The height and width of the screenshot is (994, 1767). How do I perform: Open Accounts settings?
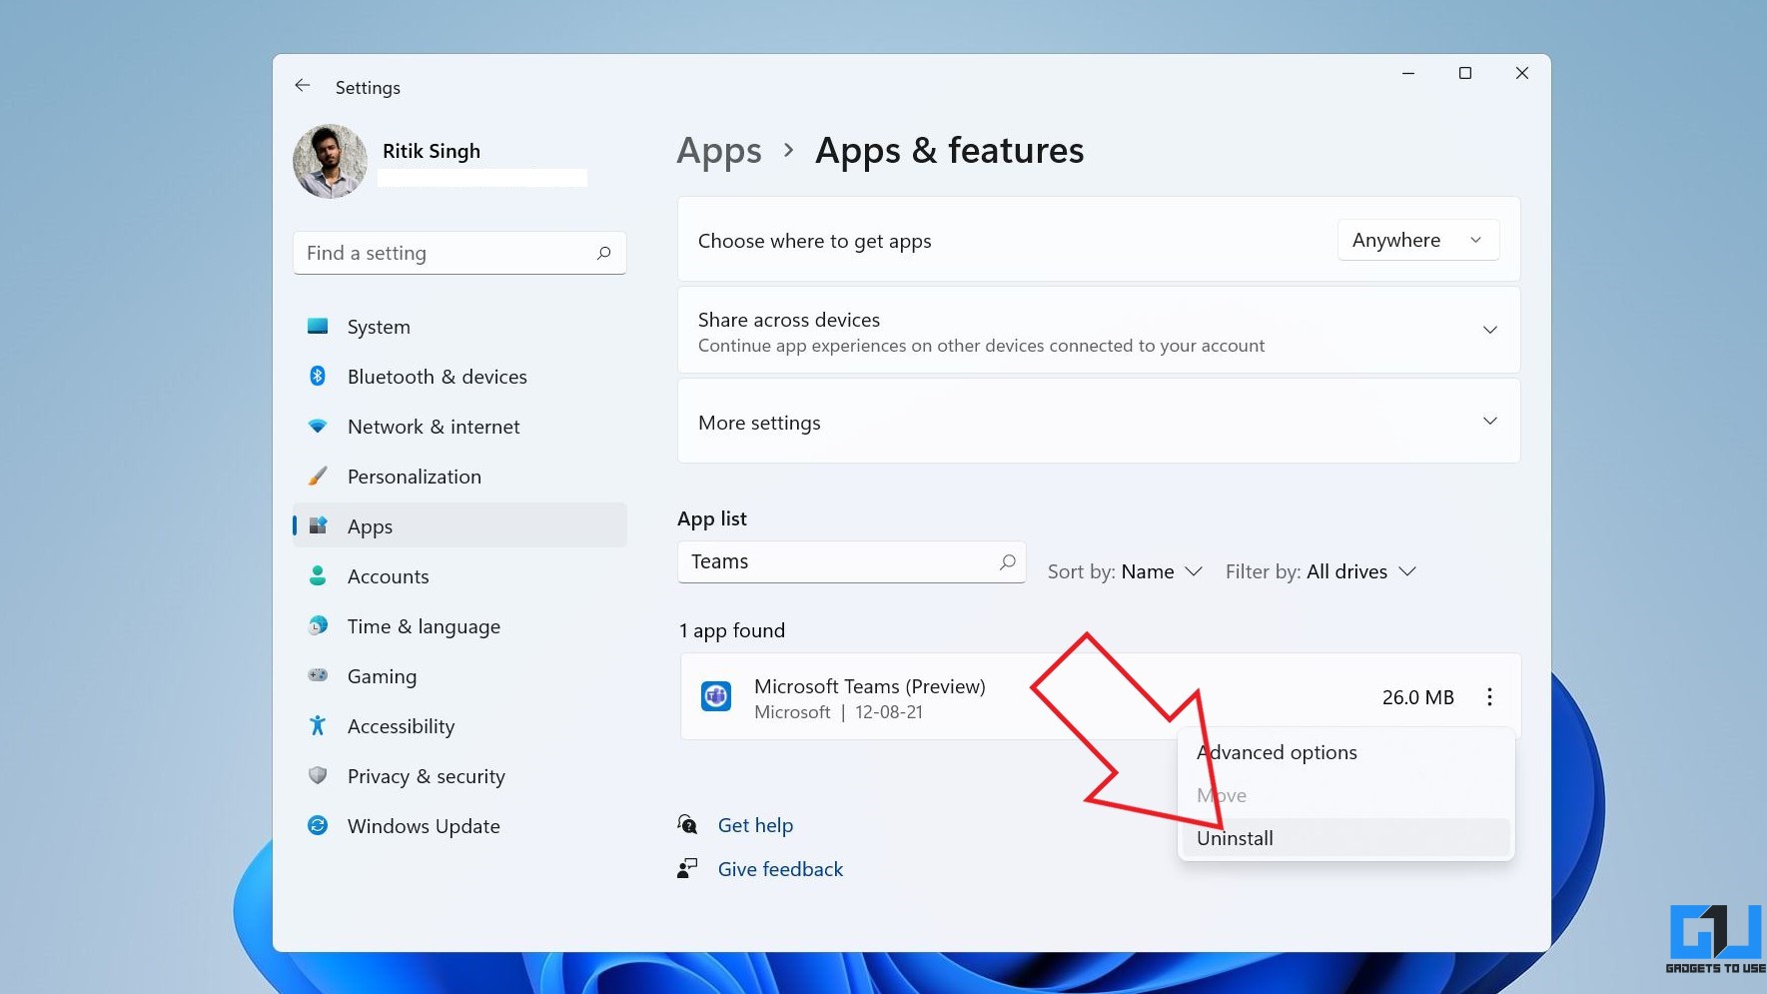coord(459,576)
